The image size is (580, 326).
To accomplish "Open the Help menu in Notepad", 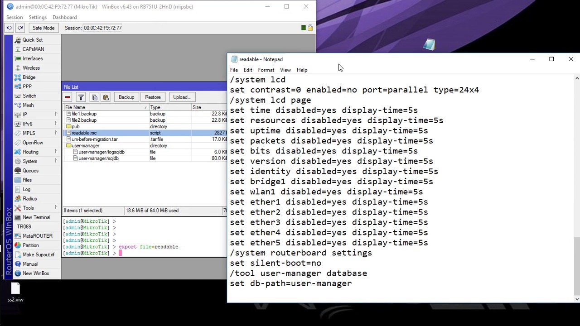I will coord(302,70).
